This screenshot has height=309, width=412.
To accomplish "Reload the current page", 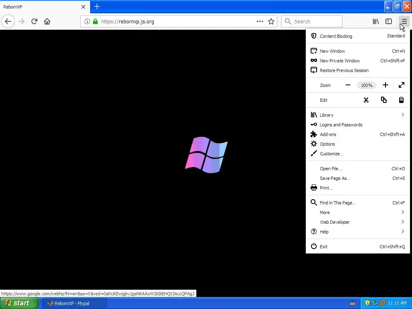I will point(35,22).
